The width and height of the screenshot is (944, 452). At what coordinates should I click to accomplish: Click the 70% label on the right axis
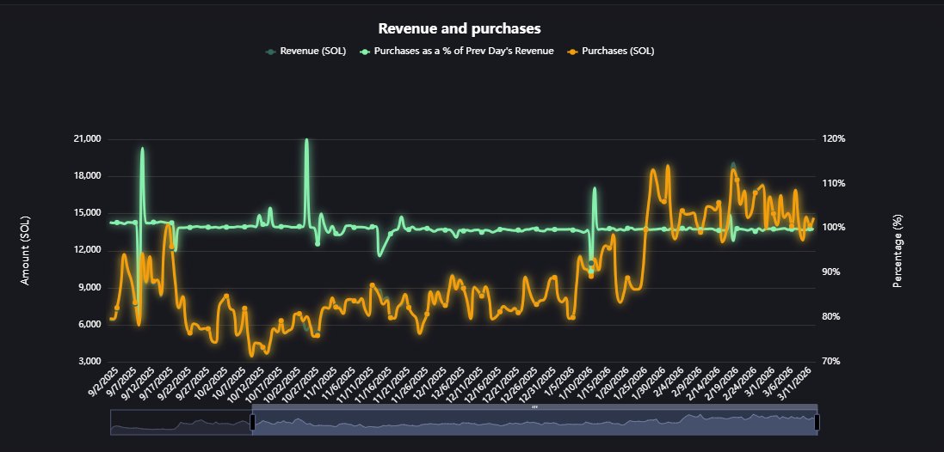[x=833, y=362]
